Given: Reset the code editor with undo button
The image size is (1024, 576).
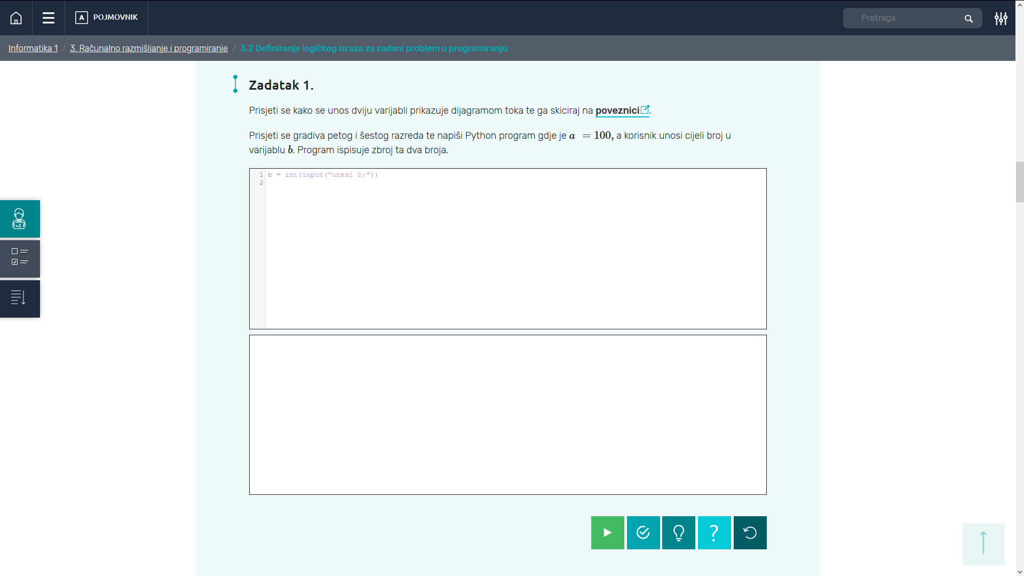Looking at the screenshot, I should (x=750, y=532).
